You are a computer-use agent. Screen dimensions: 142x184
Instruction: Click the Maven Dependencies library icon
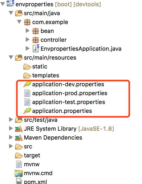19,137
